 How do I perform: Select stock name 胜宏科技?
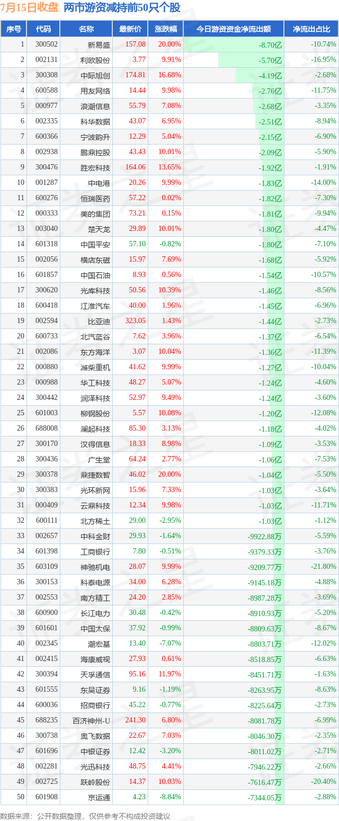coord(95,167)
